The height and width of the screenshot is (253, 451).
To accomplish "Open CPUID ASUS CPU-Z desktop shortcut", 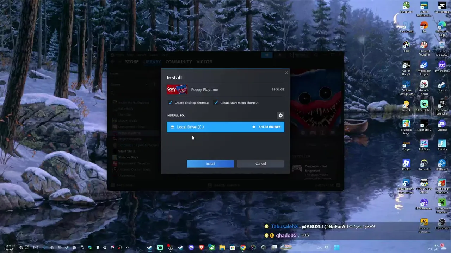I will pyautogui.click(x=424, y=186).
